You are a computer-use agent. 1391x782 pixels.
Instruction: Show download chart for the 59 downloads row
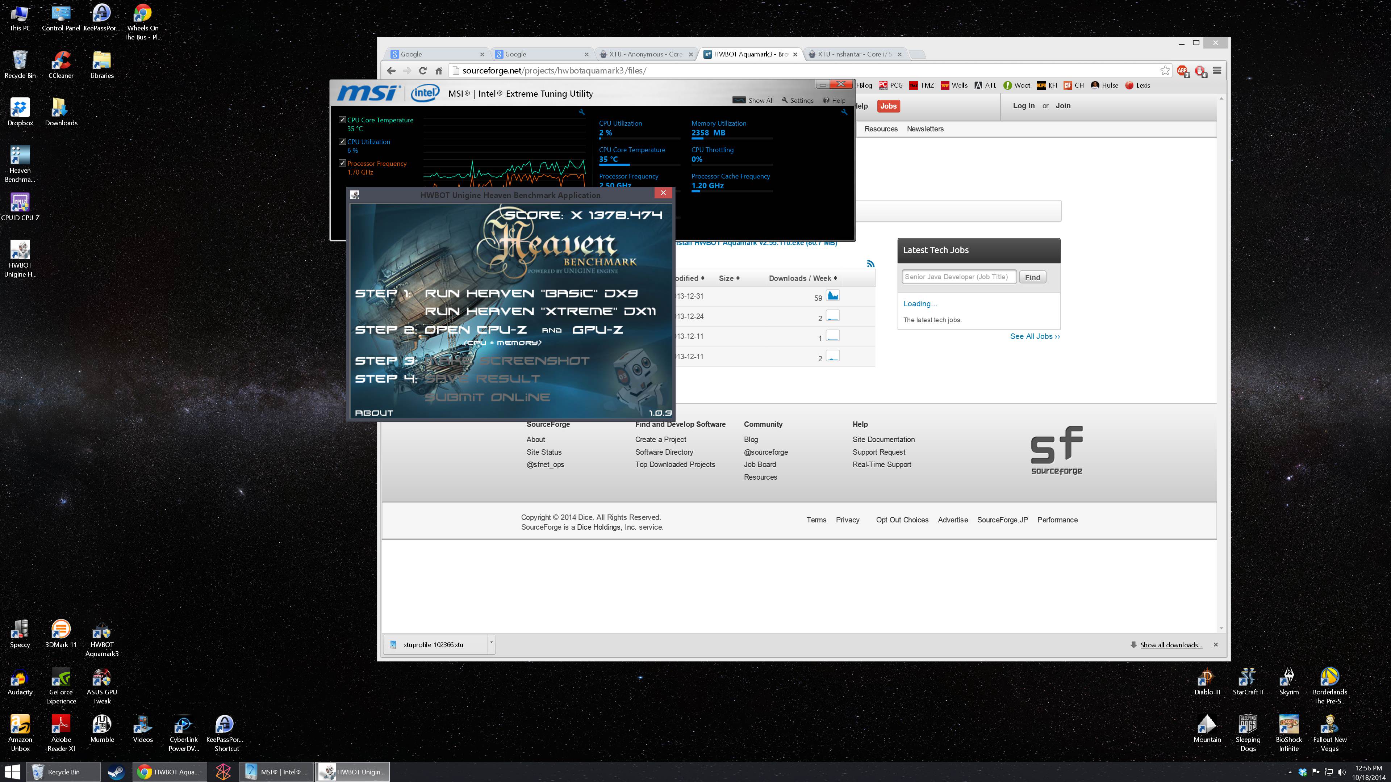(x=833, y=296)
